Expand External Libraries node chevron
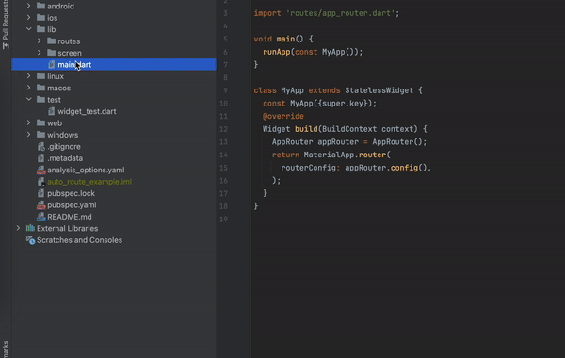 pos(18,228)
